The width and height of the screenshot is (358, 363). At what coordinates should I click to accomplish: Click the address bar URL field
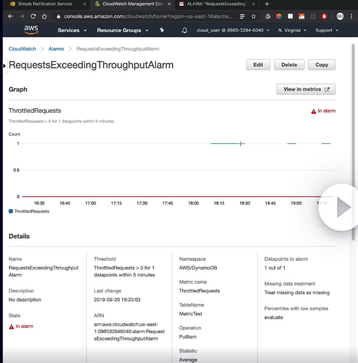[x=148, y=16]
